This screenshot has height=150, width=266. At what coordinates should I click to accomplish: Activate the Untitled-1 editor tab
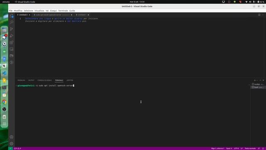pyautogui.click(x=82, y=15)
